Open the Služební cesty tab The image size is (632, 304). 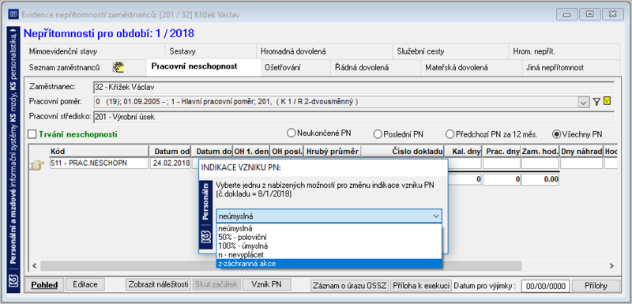click(x=450, y=51)
